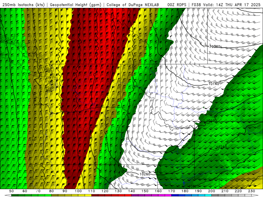263x197 pixels.
Task: Click the 10320 height contour label
Action: (x=194, y=186)
